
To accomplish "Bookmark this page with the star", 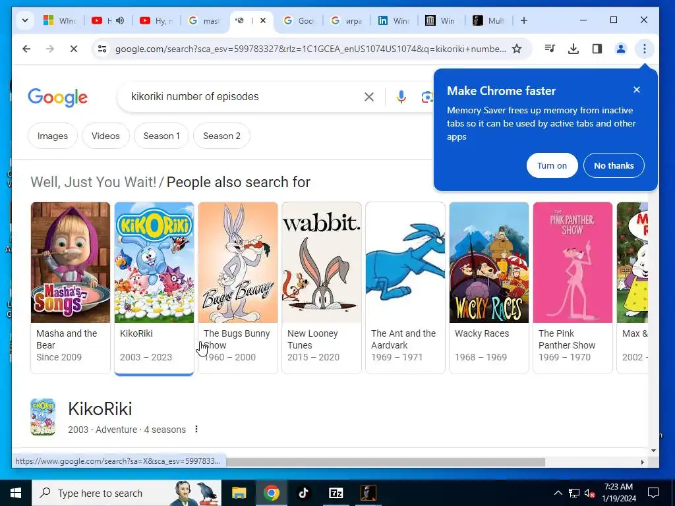I will pos(517,49).
